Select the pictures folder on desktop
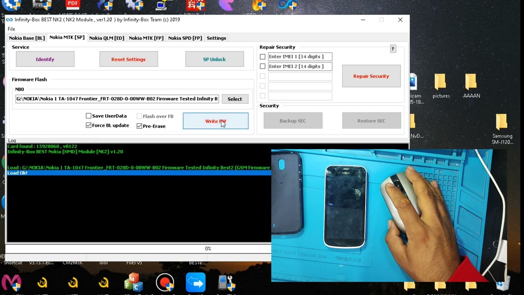 pos(441,86)
